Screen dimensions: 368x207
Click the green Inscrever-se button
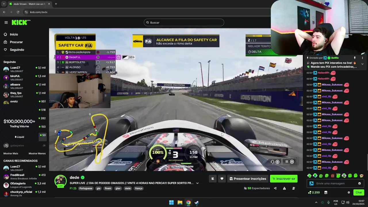click(284, 179)
